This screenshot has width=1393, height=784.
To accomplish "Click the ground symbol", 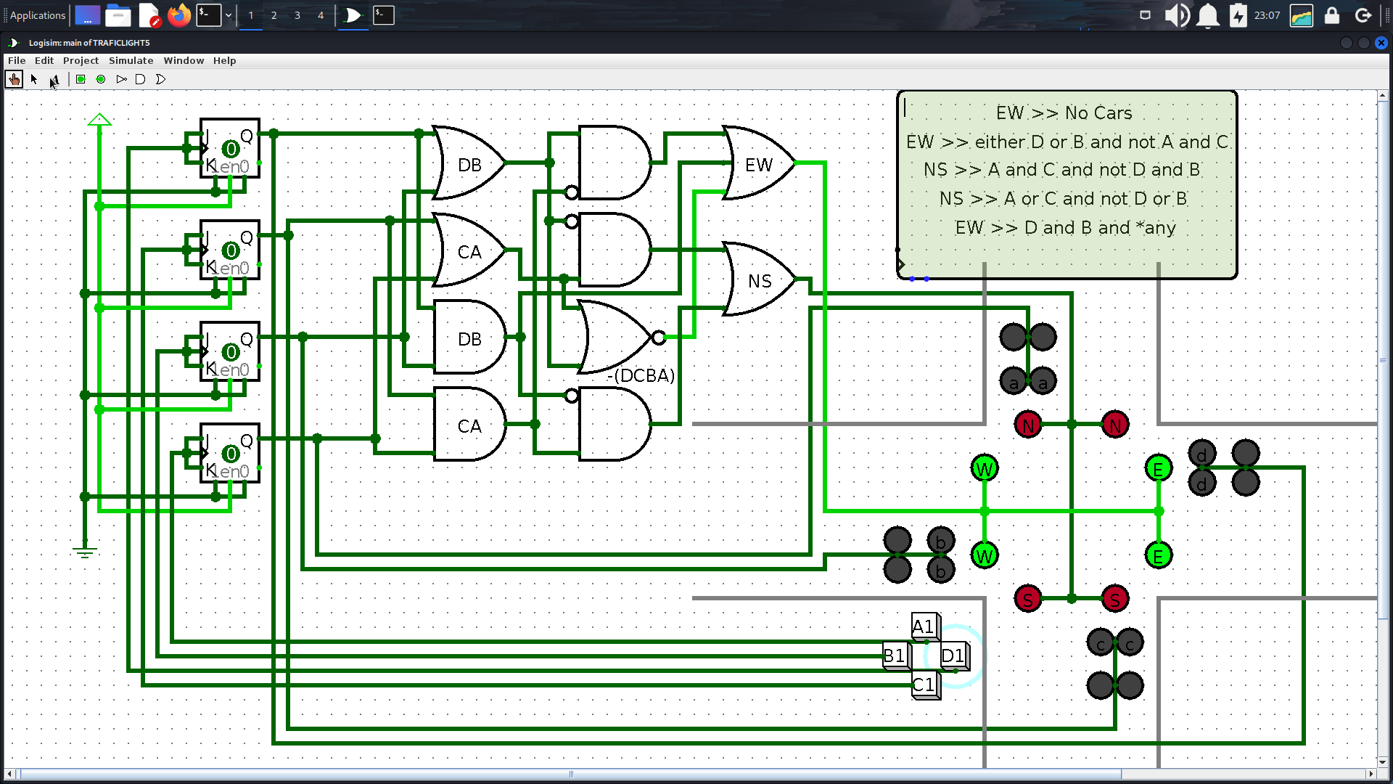I will point(85,552).
